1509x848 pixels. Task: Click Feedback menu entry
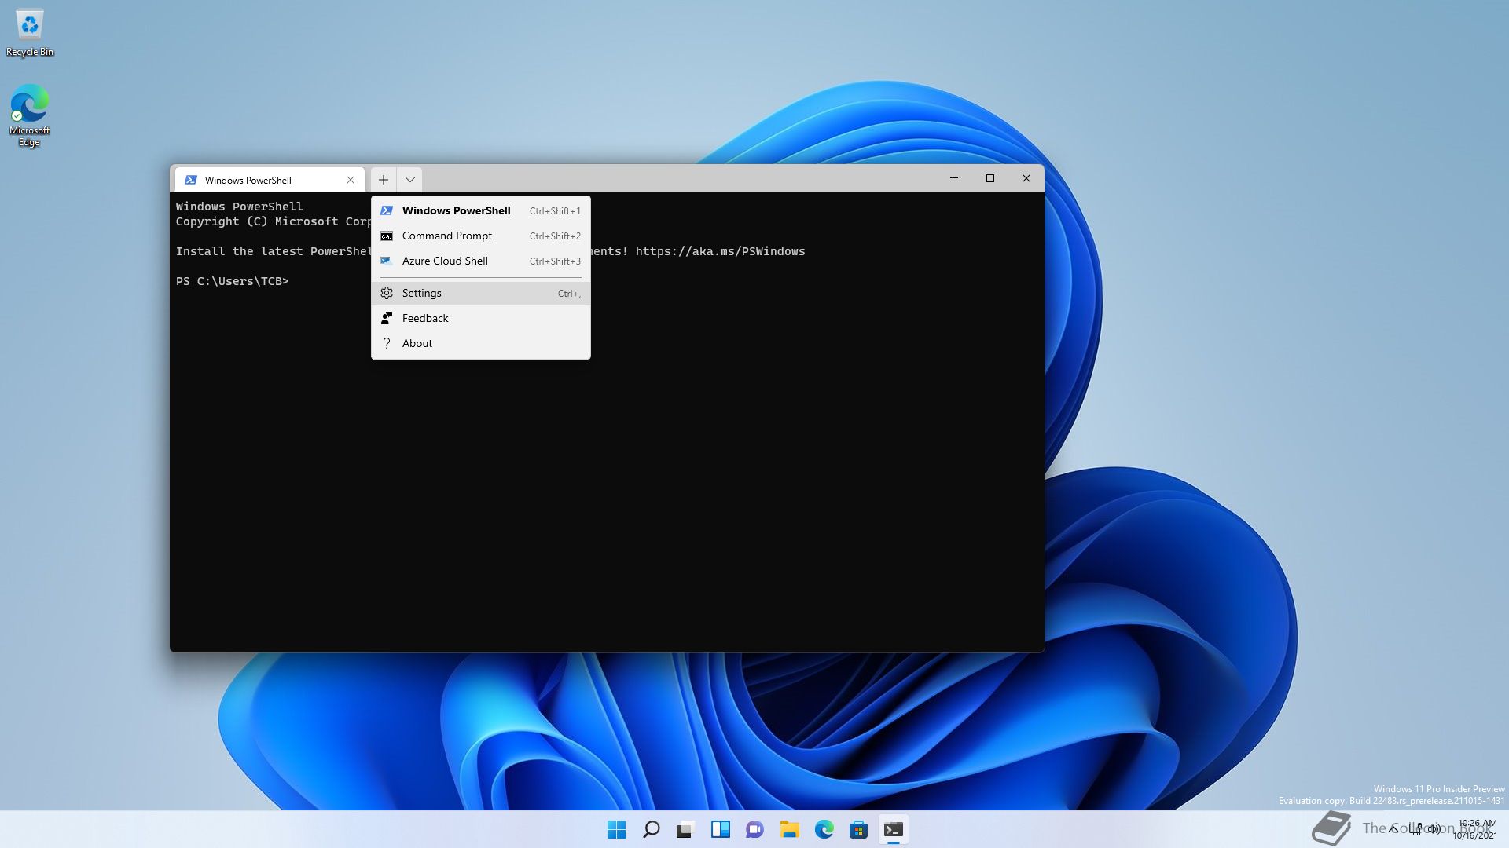pyautogui.click(x=425, y=318)
